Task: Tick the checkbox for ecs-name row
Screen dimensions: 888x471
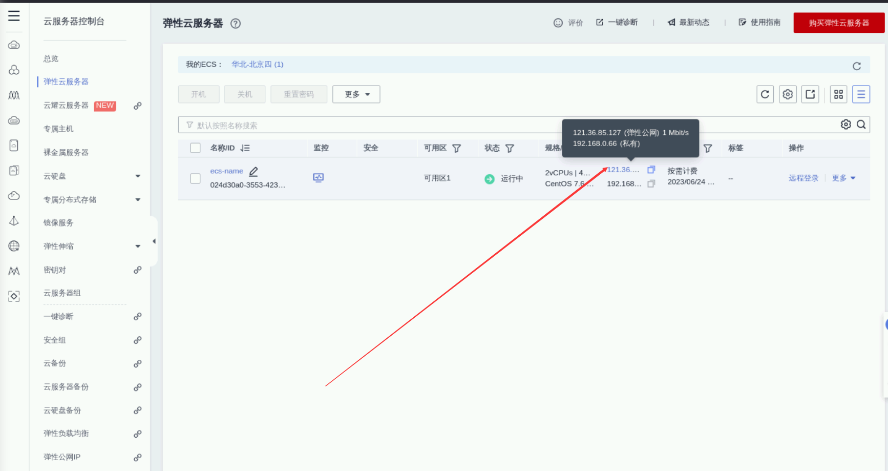Action: coord(195,178)
